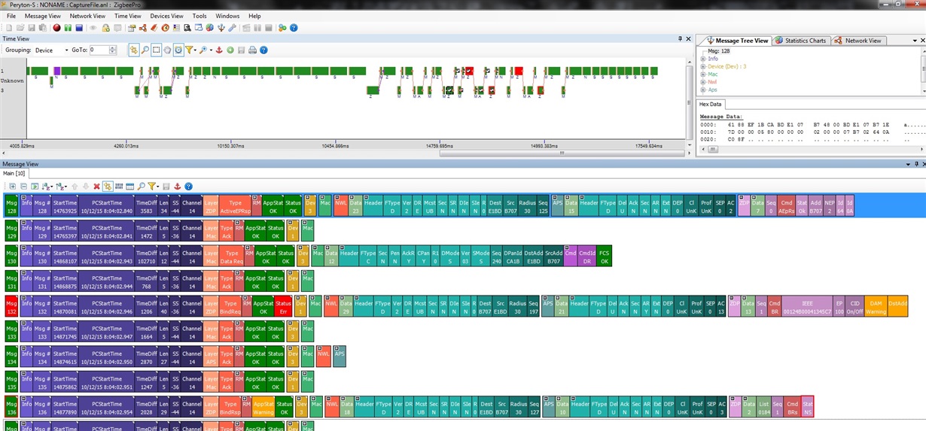Start capture with the red record button
This screenshot has width=926, height=431.
(x=56, y=28)
